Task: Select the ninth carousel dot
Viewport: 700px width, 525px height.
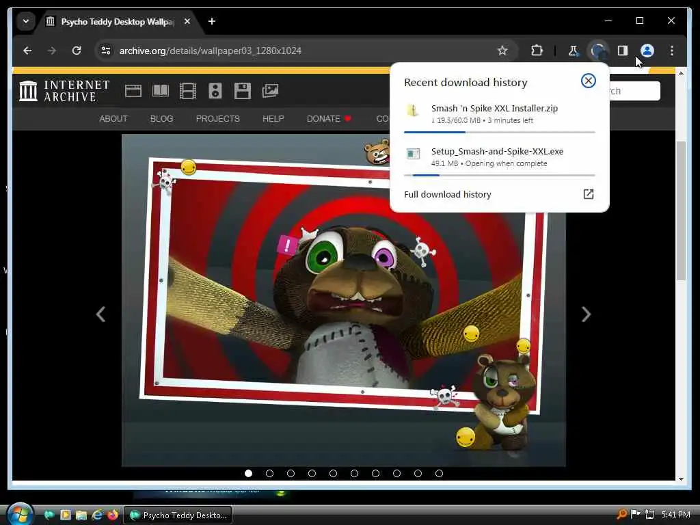Action: click(418, 473)
